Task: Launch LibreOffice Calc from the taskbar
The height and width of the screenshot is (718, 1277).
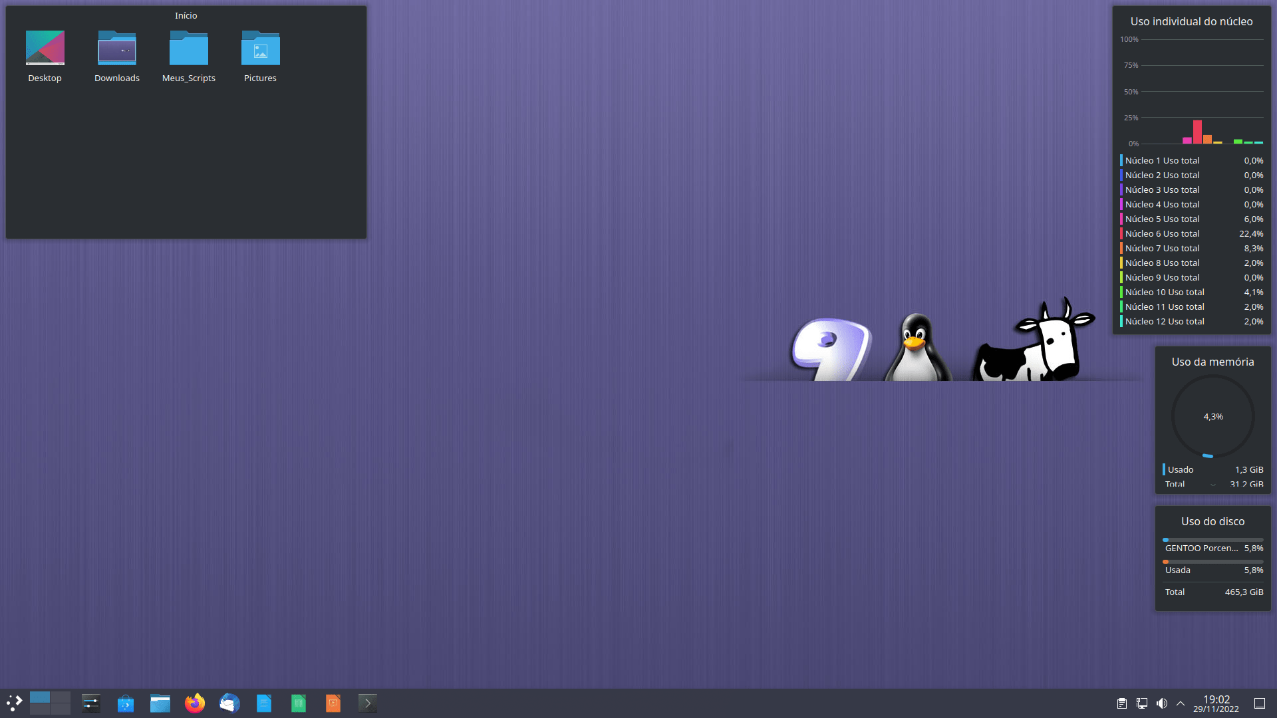Action: (299, 703)
